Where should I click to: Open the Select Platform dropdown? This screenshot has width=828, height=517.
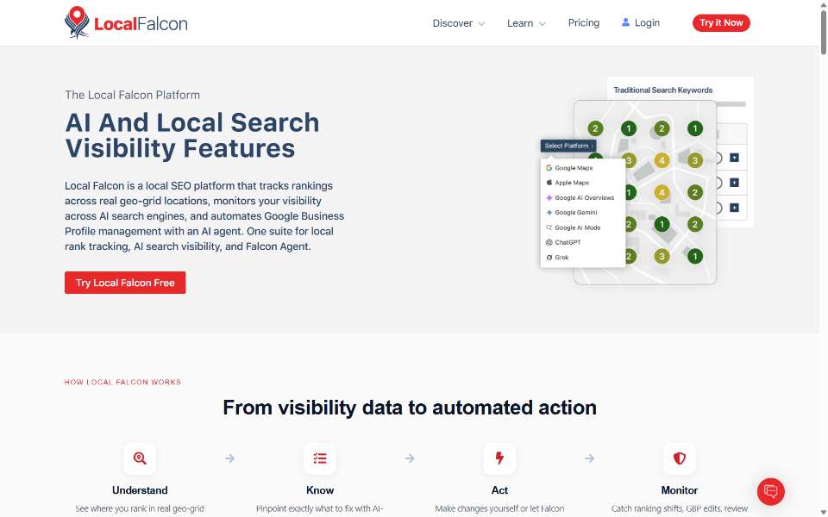pos(568,146)
